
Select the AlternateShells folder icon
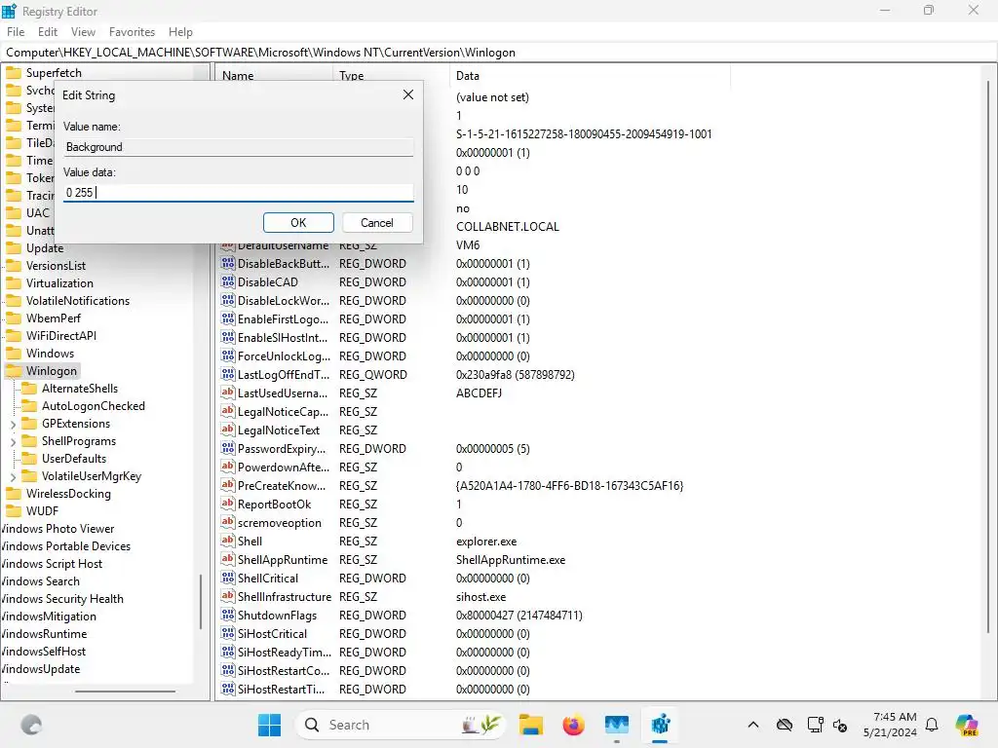[x=29, y=389]
